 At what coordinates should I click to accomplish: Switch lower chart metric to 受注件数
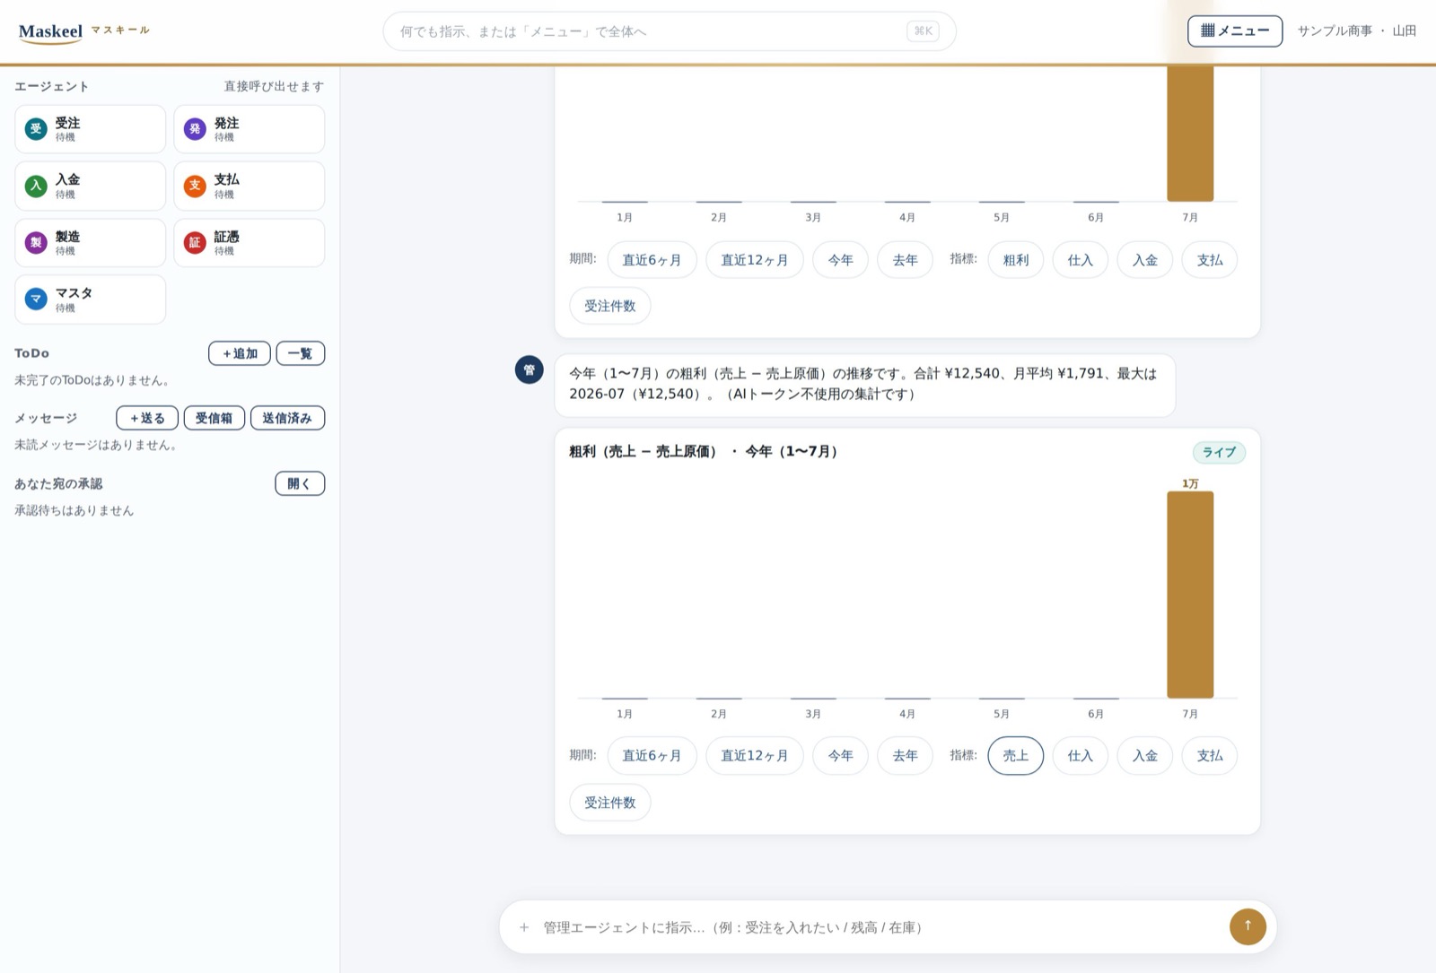click(610, 803)
